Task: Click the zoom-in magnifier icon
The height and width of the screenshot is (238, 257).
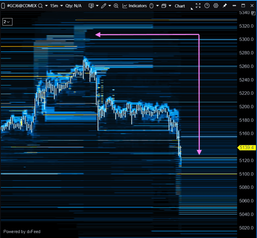Action: tap(116, 6)
